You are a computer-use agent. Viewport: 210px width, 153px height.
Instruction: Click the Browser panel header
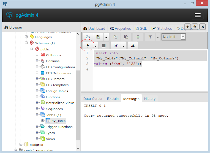pyautogui.click(x=42, y=27)
